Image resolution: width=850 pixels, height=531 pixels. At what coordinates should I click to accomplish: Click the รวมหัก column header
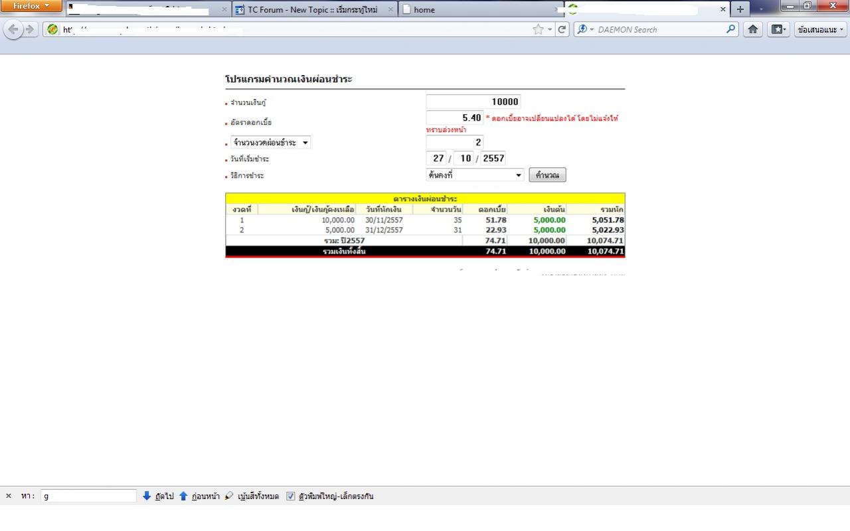pos(612,209)
